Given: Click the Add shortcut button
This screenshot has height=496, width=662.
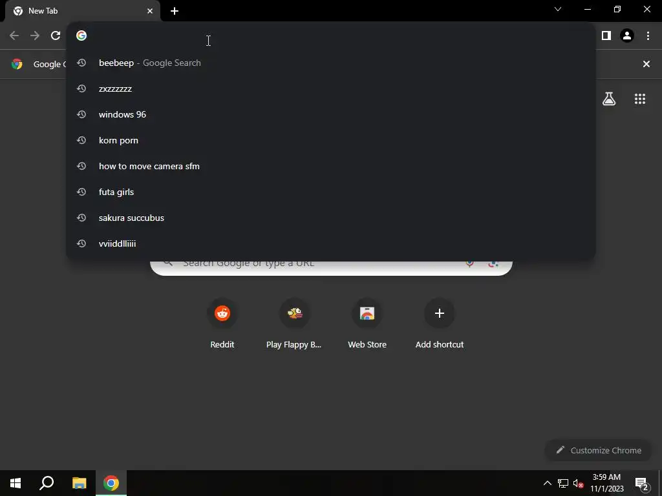Looking at the screenshot, I should 440,324.
